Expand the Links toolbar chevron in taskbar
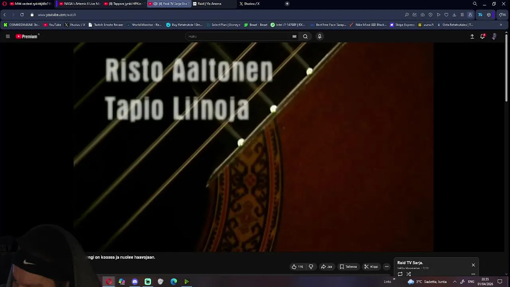The image size is (510, 287). tap(394, 279)
